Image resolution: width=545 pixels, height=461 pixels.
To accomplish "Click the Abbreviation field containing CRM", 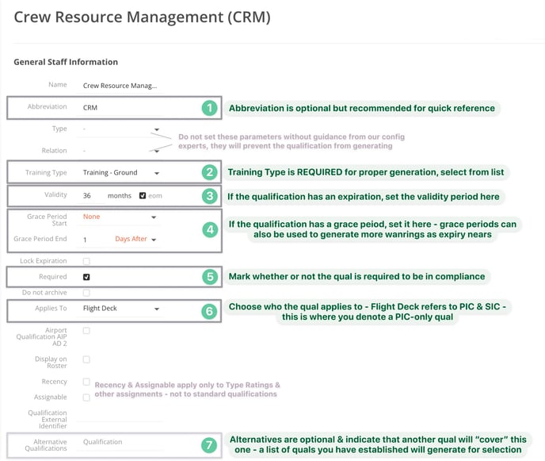I will (x=120, y=108).
